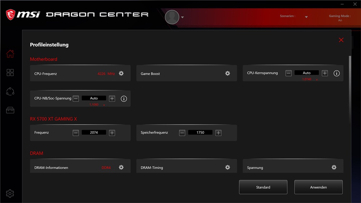Click the GPU Frequenz value field 2074
Image resolution: width=361 pixels, height=203 pixels.
(x=94, y=133)
